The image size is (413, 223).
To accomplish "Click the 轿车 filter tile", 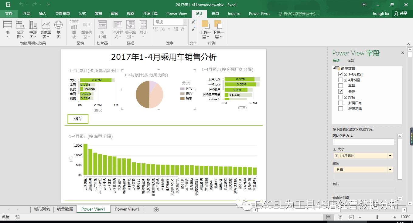I will pyautogui.click(x=78, y=119).
